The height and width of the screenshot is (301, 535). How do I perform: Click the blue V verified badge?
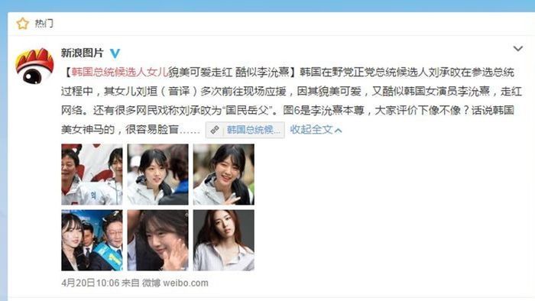click(x=115, y=53)
